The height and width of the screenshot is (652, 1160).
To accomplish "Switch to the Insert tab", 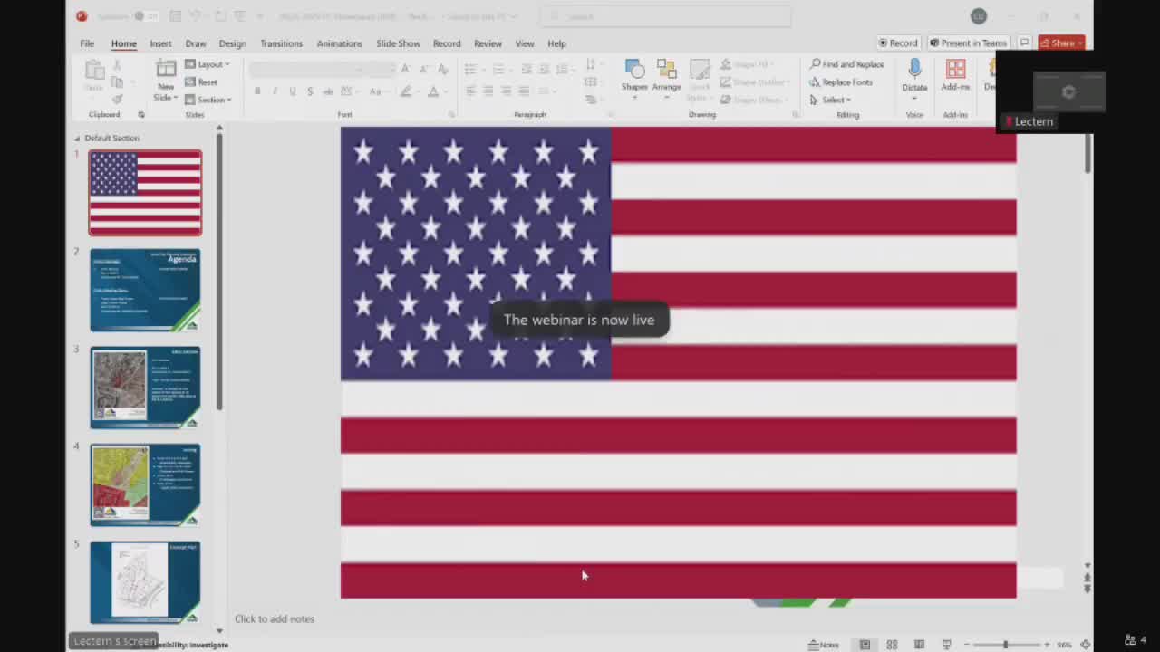I will pyautogui.click(x=160, y=43).
